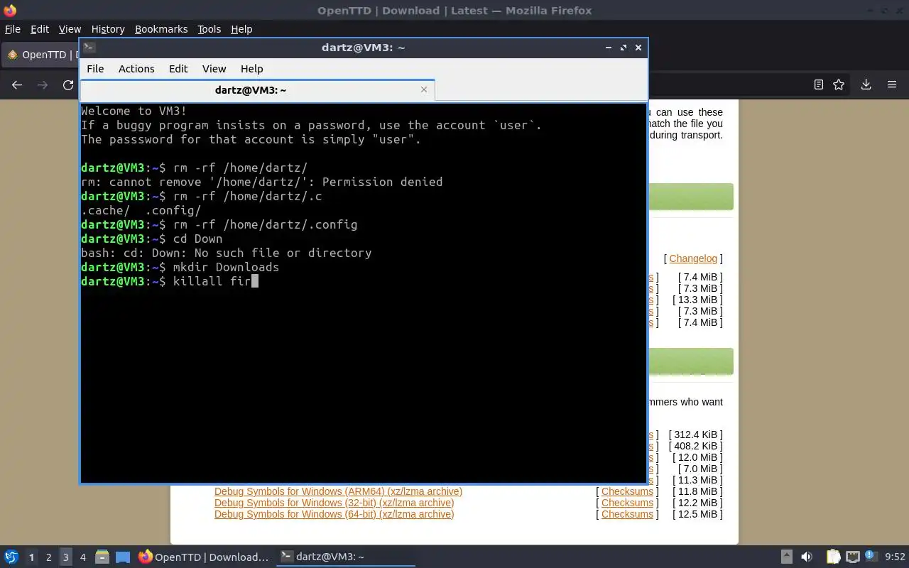Open the terminal Edit menu
Image resolution: width=909 pixels, height=568 pixels.
coord(178,69)
